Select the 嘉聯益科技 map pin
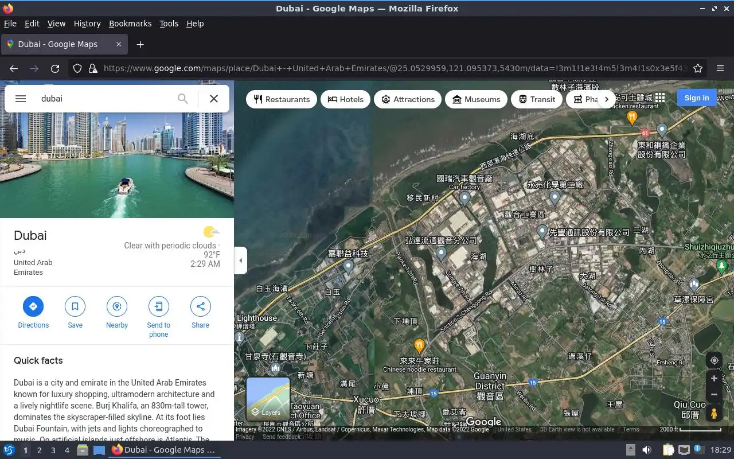This screenshot has width=734, height=459. [348, 266]
